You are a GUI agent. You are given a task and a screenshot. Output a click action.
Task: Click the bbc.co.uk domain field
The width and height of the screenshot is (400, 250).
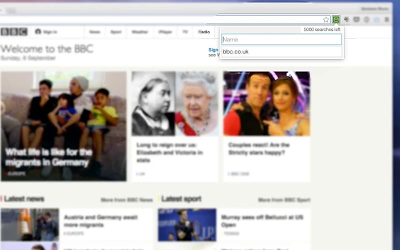pos(281,51)
